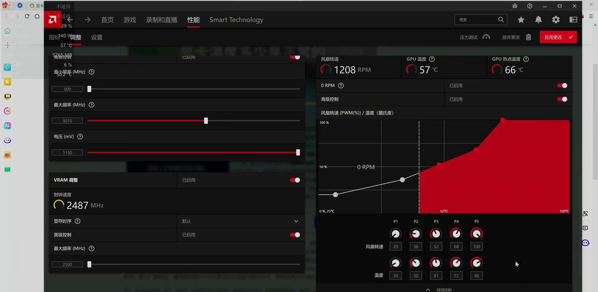Click the P1 风扇转速 dial knob
Viewport: 598px width, 292px height.
(x=396, y=234)
